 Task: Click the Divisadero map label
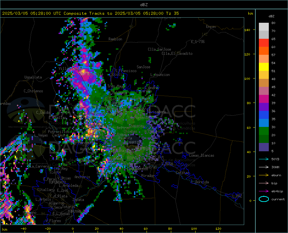click(156, 112)
